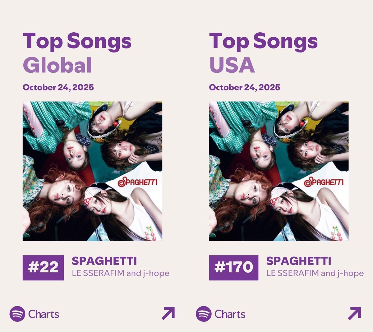
Task: Select the artist line under the USA SPAGHETTI title
Action: [x=315, y=273]
